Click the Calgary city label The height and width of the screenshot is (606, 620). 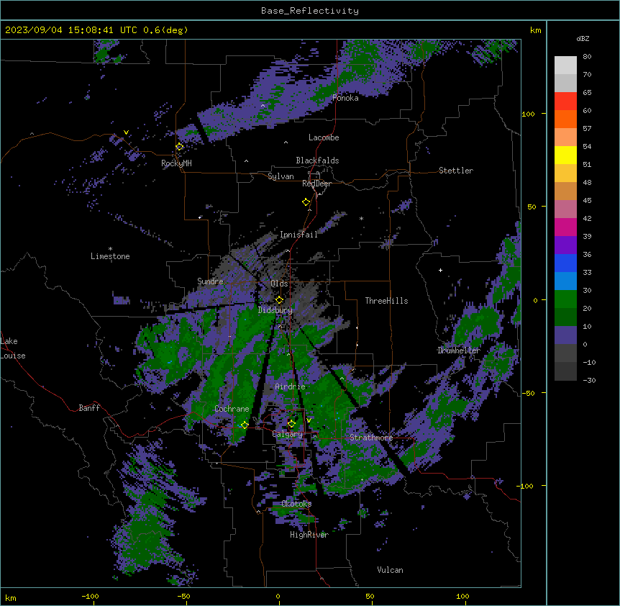(288, 434)
